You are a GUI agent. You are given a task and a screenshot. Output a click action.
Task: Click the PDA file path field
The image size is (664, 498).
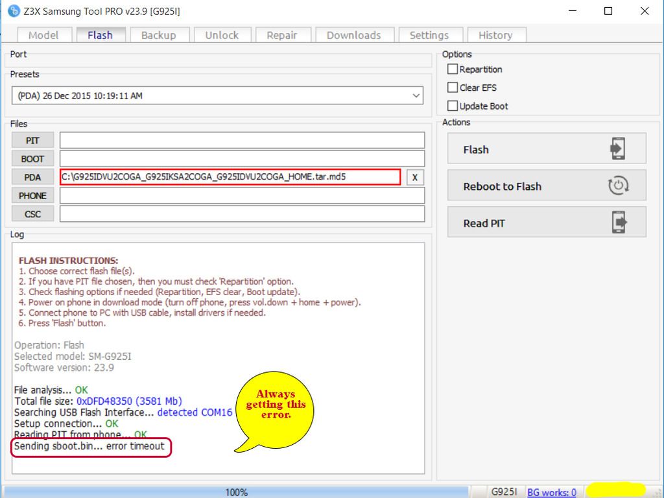click(x=230, y=177)
